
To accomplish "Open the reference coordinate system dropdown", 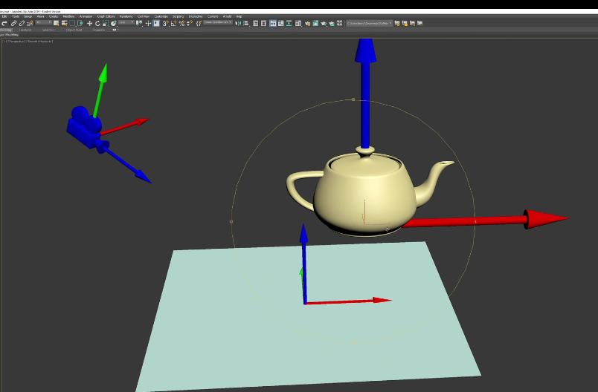I will (x=126, y=23).
